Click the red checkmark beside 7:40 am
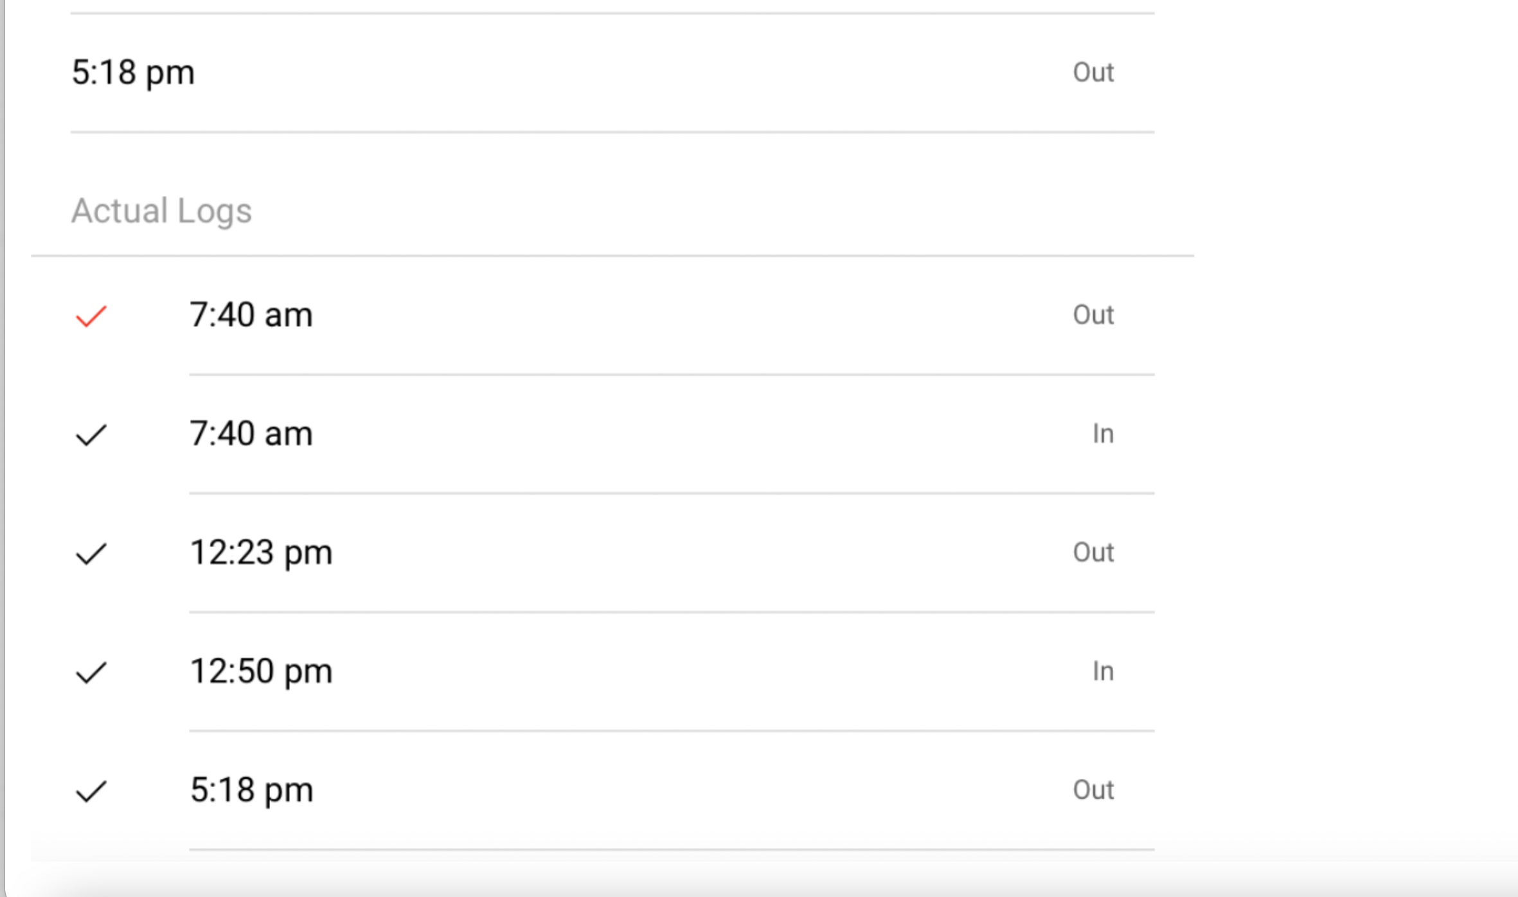The height and width of the screenshot is (897, 1518). point(91,316)
